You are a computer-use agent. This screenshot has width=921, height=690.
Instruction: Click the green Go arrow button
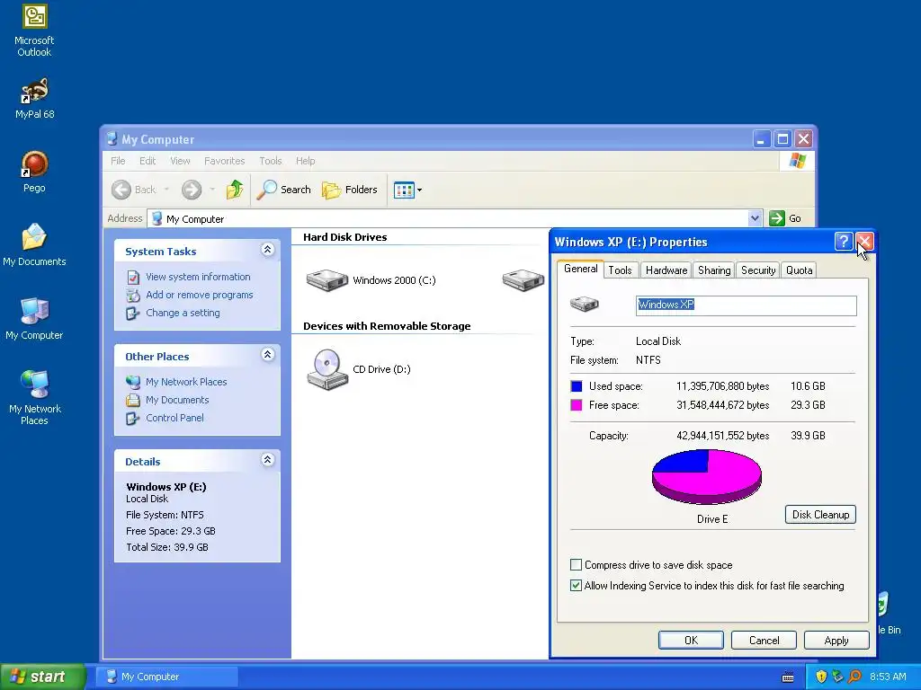(x=777, y=218)
